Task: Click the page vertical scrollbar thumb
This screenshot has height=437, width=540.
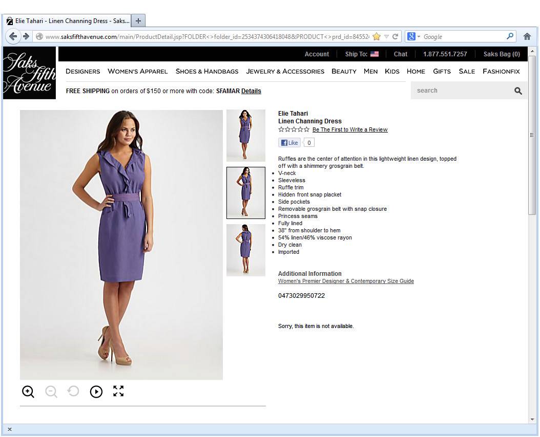Action: click(532, 135)
